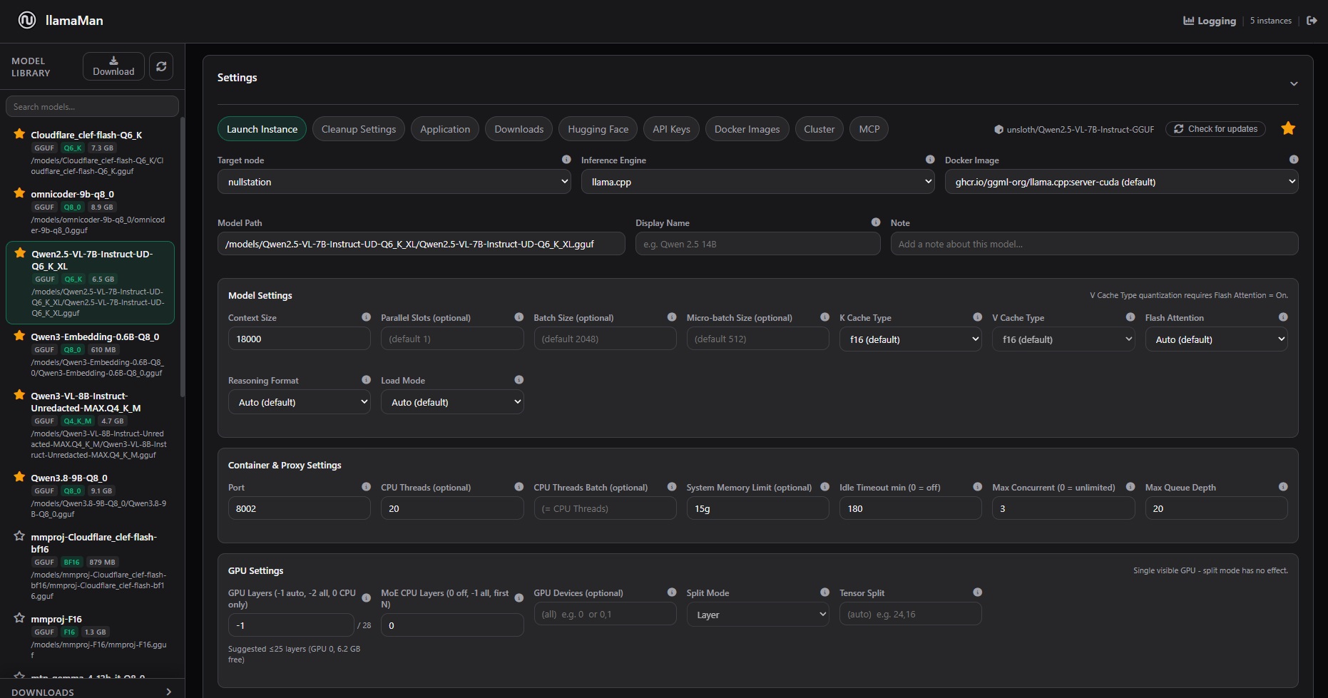1328x698 pixels.
Task: Switch to MCP tab
Action: pyautogui.click(x=869, y=129)
